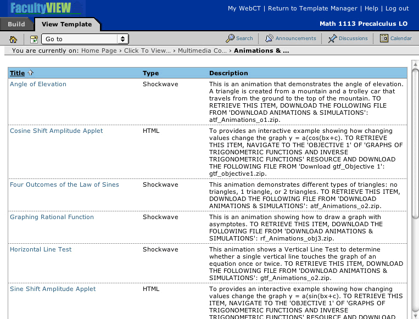The height and width of the screenshot is (319, 419).
Task: Click the Discussions pushpin icon
Action: (332, 38)
